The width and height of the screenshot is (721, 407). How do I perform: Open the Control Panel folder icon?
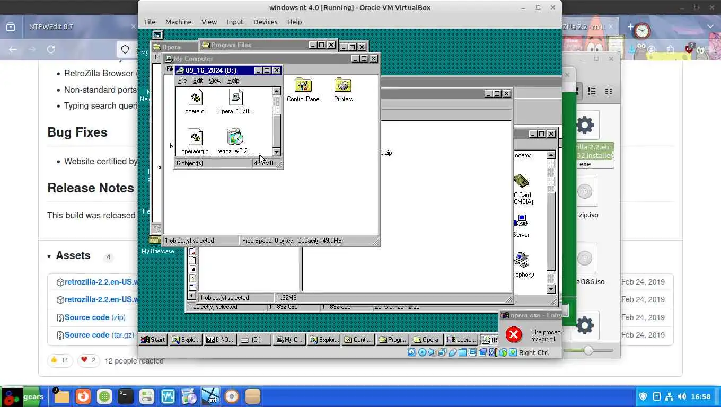pyautogui.click(x=303, y=86)
